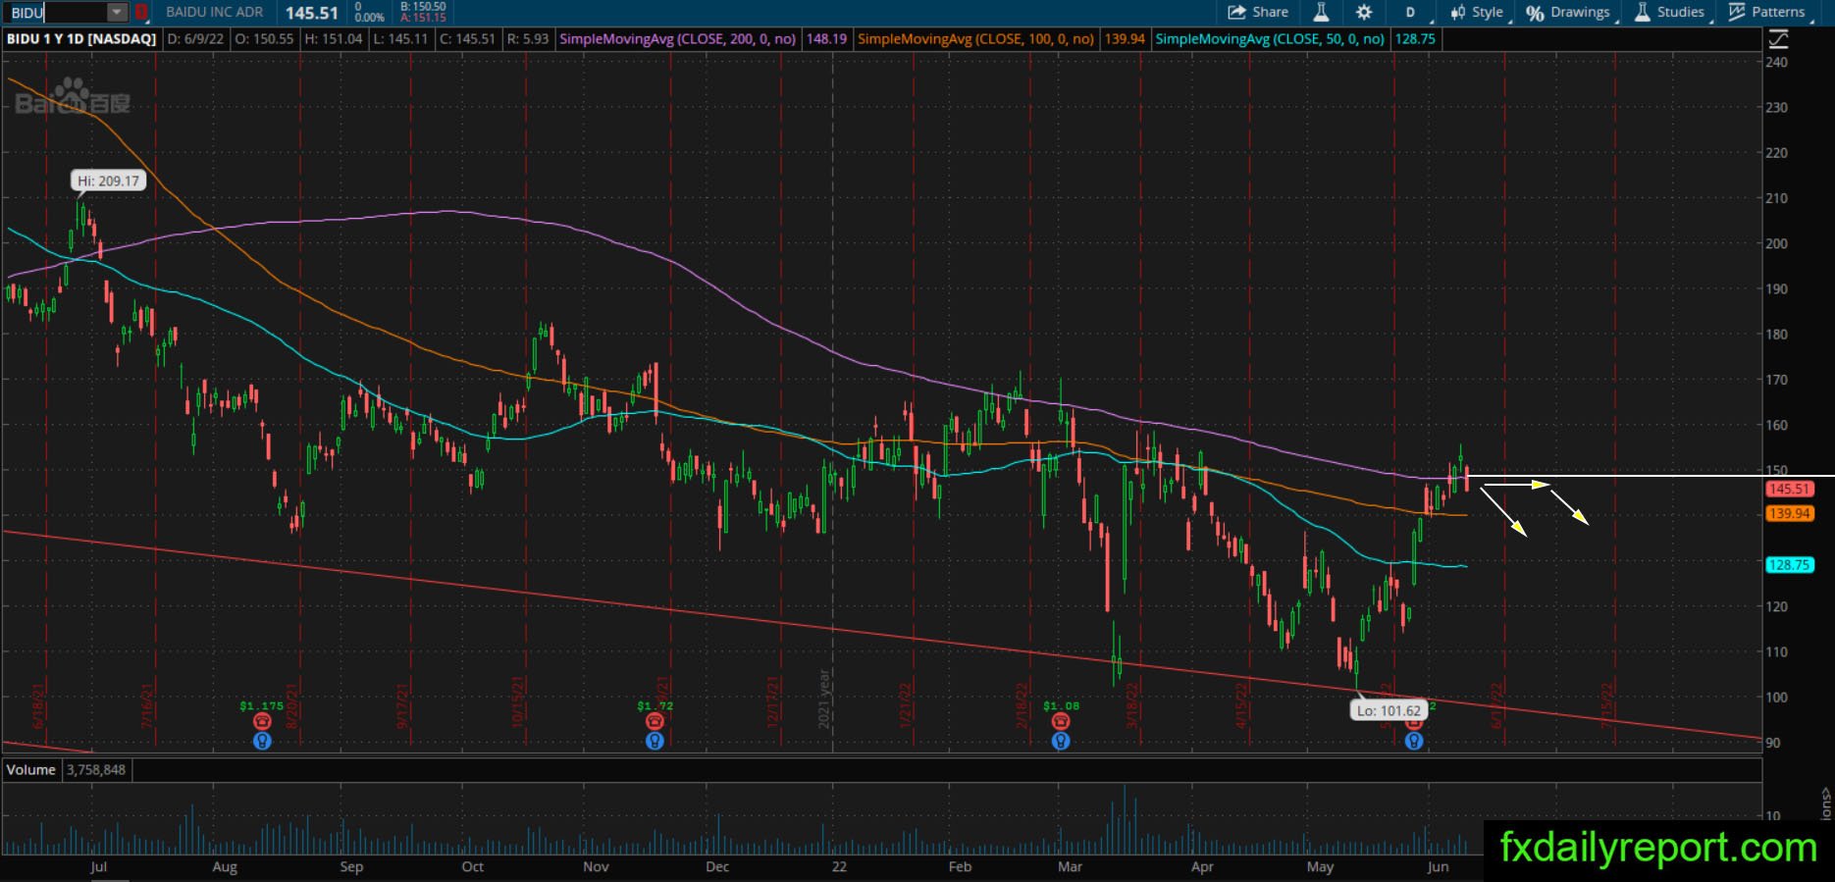Image resolution: width=1835 pixels, height=882 pixels.
Task: Click the Share button
Action: click(1258, 12)
